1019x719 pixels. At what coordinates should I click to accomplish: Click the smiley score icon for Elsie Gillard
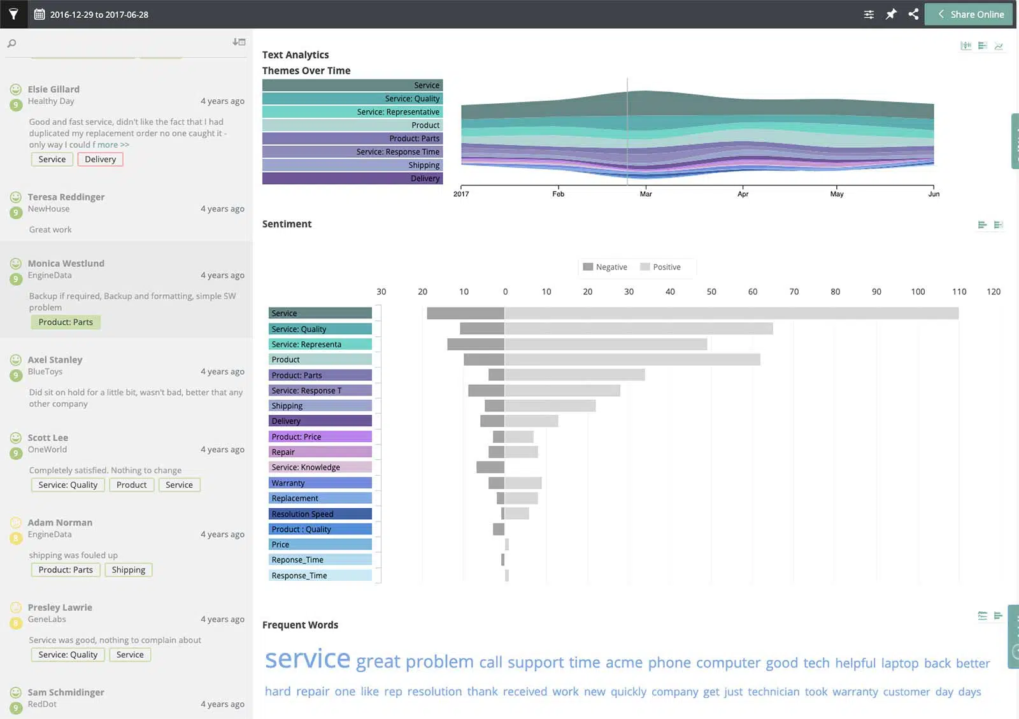pyautogui.click(x=16, y=90)
